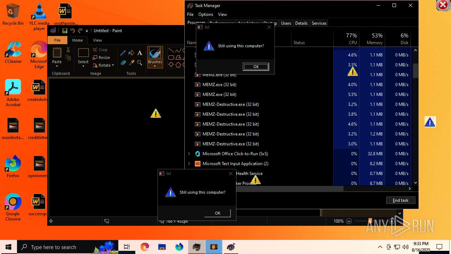Open Google Chrome desktop icon
The width and height of the screenshot is (451, 254).
pyautogui.click(x=13, y=207)
